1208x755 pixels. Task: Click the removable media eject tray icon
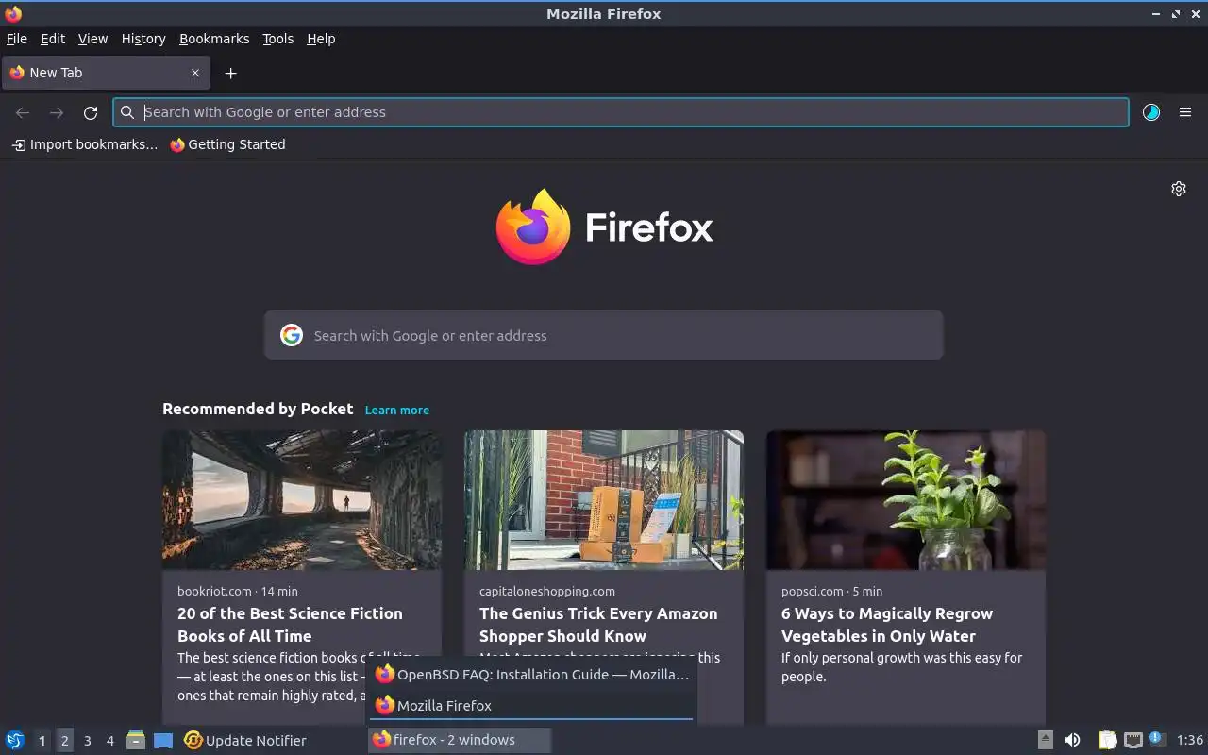point(1045,740)
